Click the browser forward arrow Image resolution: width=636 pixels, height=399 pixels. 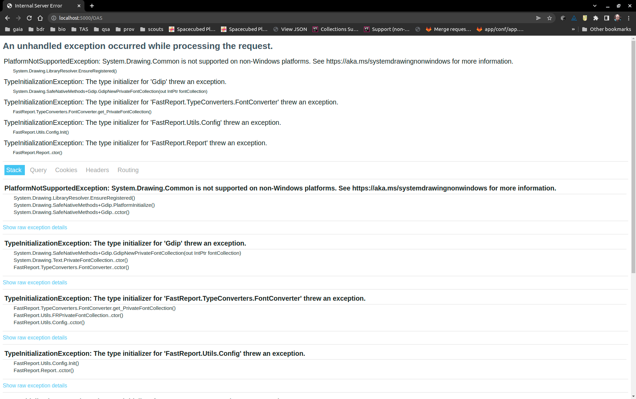click(x=18, y=18)
